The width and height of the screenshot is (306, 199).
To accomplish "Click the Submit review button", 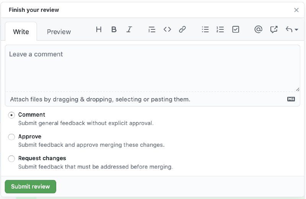I will pyautogui.click(x=31, y=186).
